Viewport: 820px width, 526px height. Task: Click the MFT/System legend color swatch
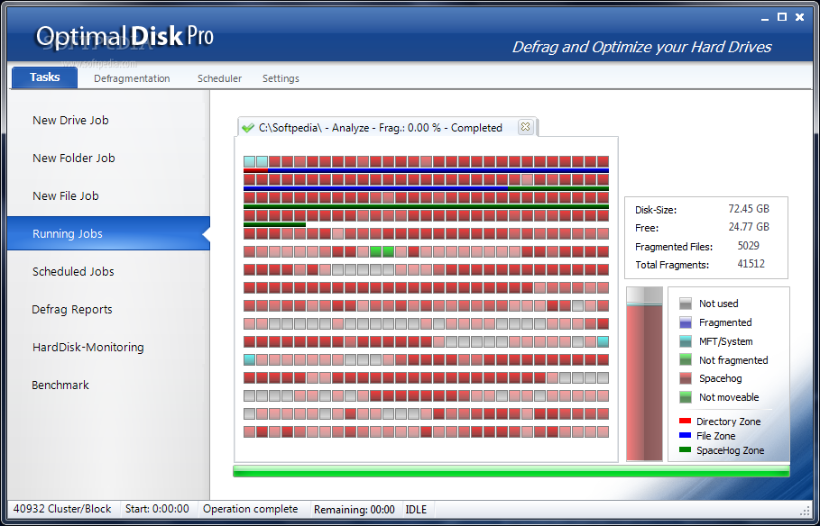pyautogui.click(x=685, y=341)
